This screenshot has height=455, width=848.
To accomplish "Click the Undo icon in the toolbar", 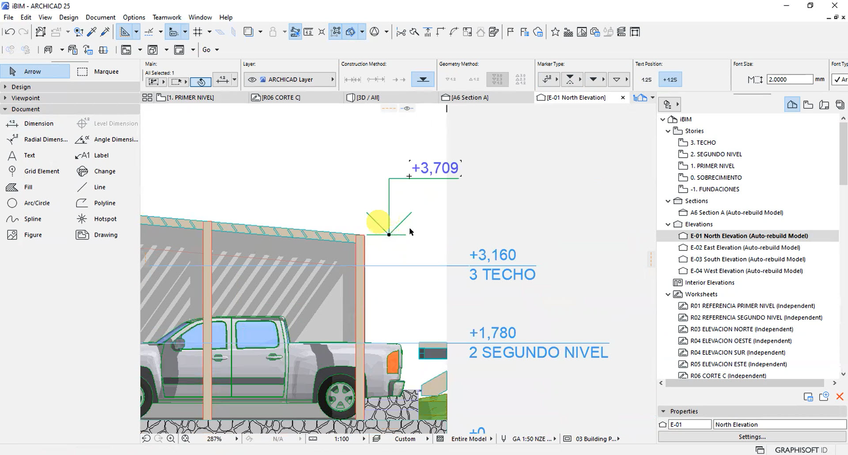I will pos(9,31).
